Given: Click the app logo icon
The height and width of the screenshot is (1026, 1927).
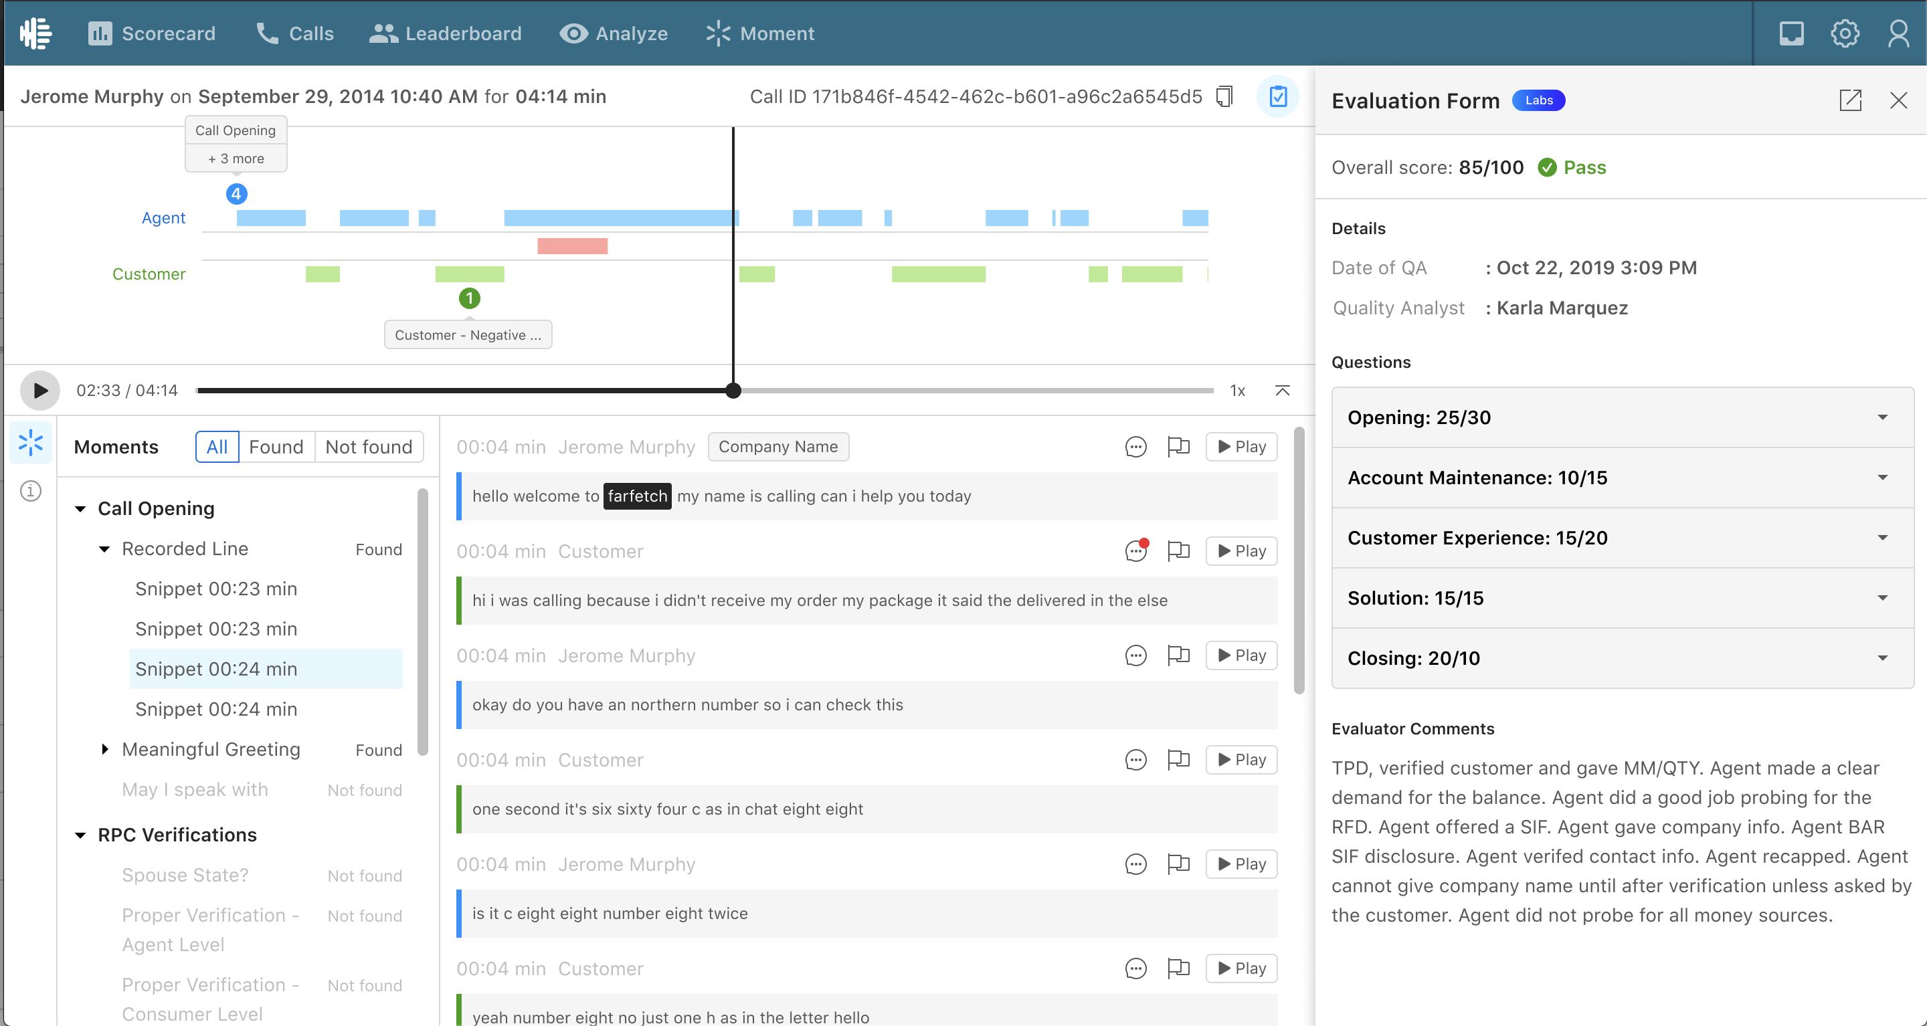Looking at the screenshot, I should (36, 33).
